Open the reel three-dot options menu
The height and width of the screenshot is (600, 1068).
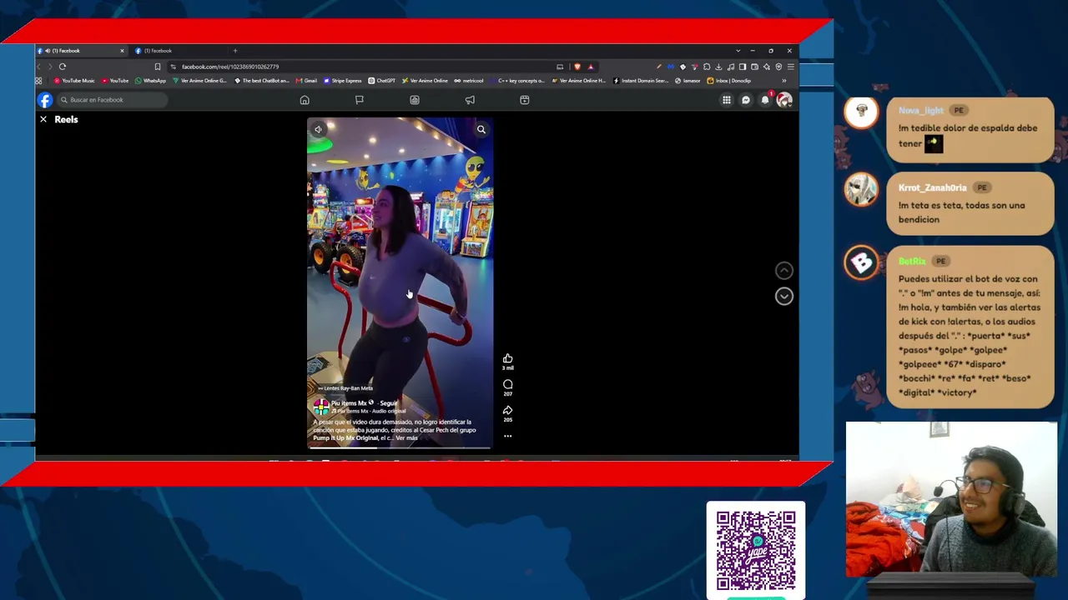pos(507,436)
